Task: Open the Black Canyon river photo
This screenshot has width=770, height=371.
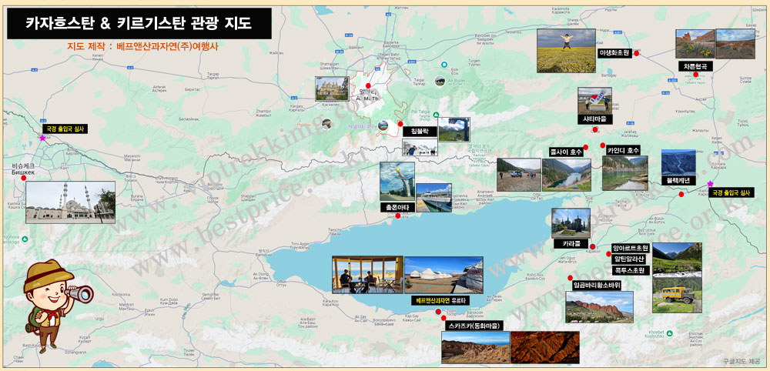Action: [678, 162]
